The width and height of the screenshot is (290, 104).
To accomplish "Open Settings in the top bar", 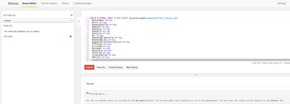I will point(282,3).
